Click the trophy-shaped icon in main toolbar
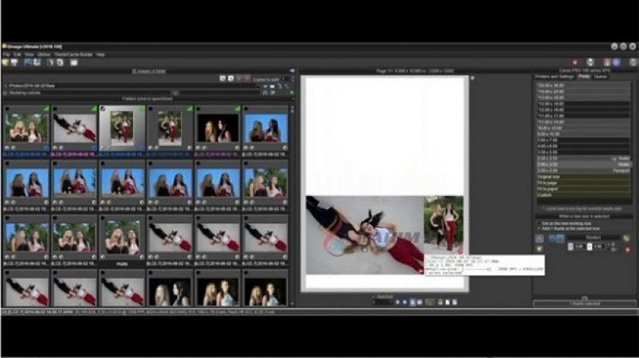639x358 pixels. pos(15,62)
